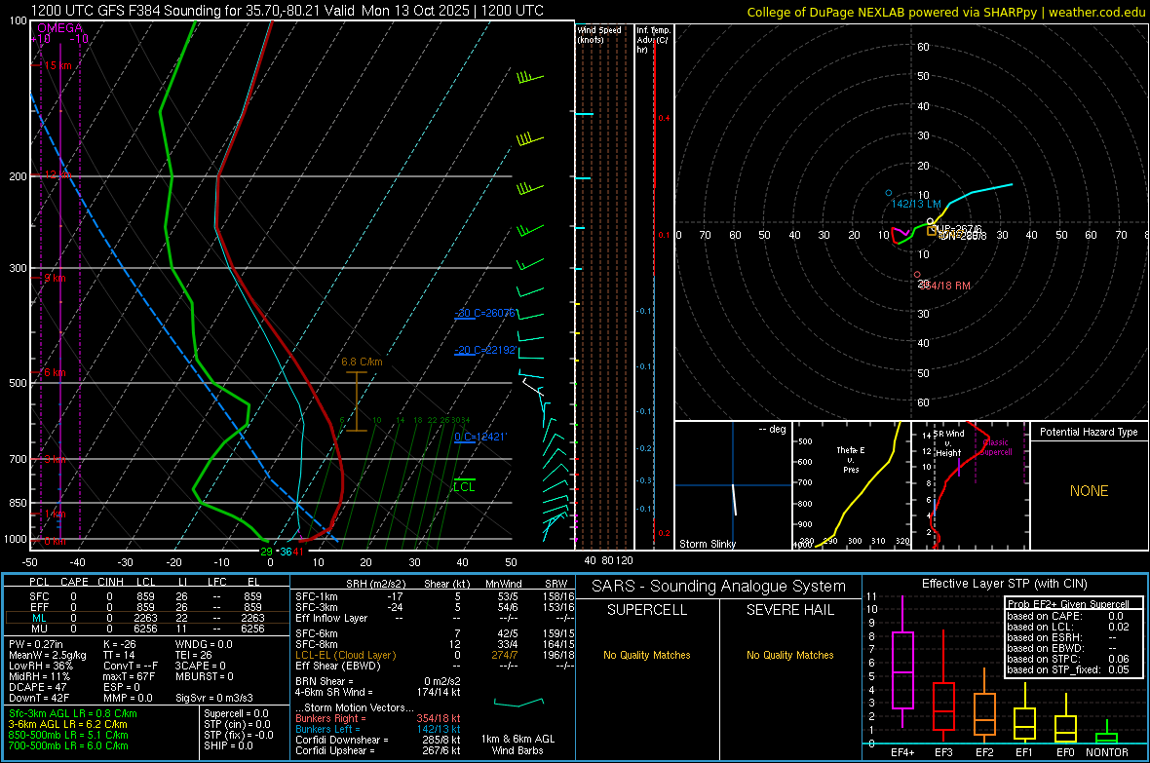Click the OMEGA label on the Skew-T
1150x763 pixels.
(60, 28)
